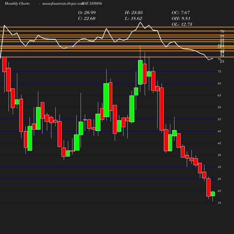This screenshot has width=234, height=234.
Task: Click the "73" price axis label
Action: pos(219,72)
